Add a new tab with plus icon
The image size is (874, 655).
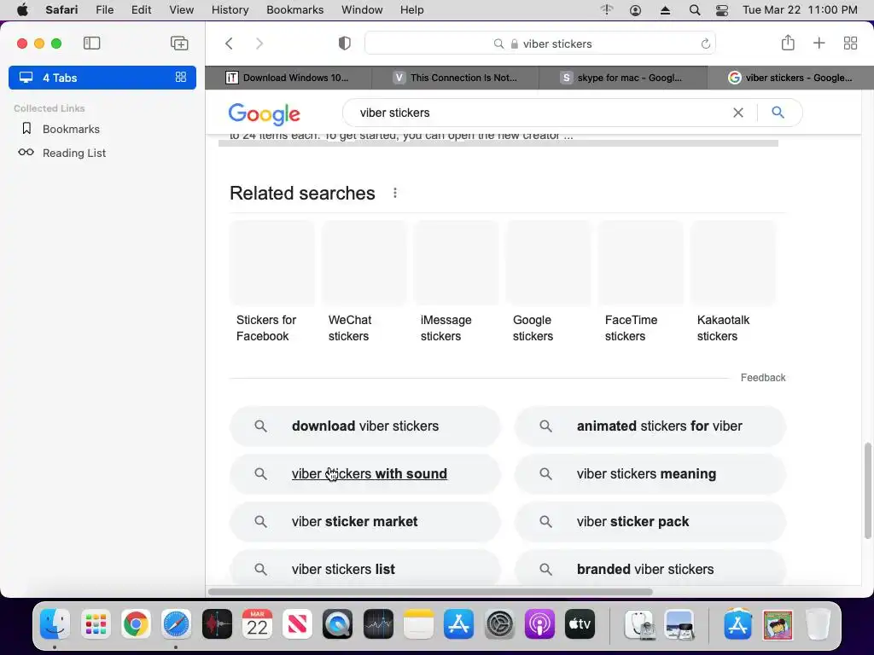(x=819, y=43)
